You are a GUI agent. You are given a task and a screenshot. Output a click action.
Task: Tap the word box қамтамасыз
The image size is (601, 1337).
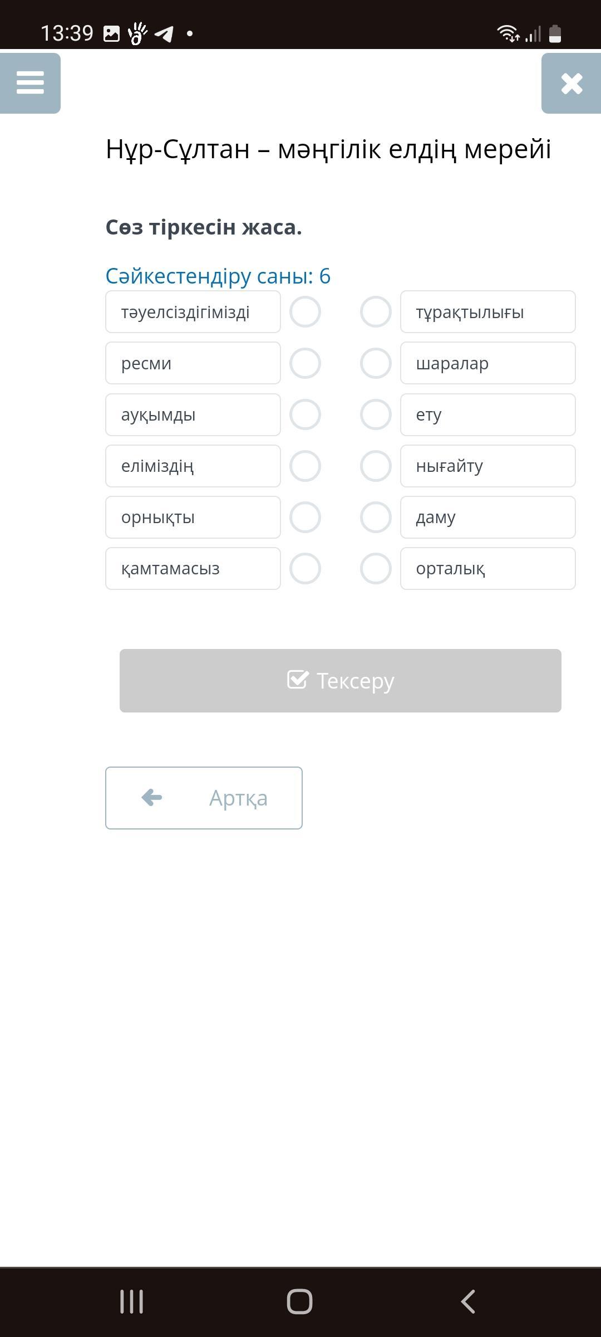(x=193, y=569)
